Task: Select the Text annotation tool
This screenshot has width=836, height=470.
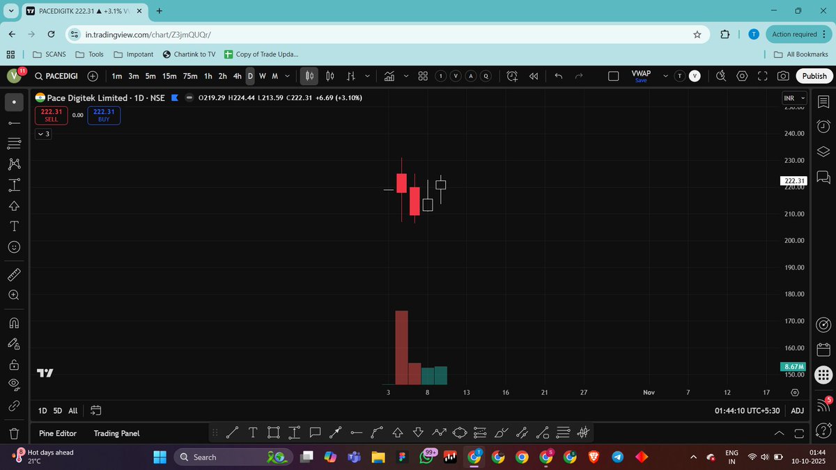Action: click(x=14, y=226)
